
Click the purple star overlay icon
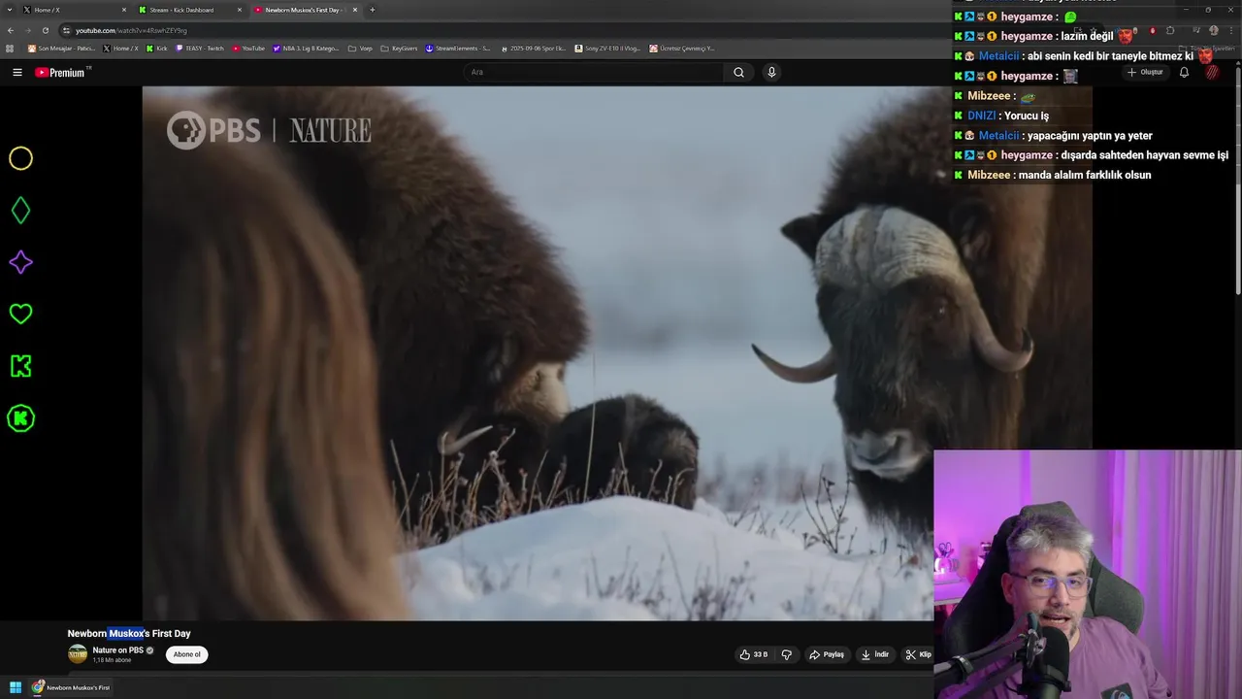(20, 262)
